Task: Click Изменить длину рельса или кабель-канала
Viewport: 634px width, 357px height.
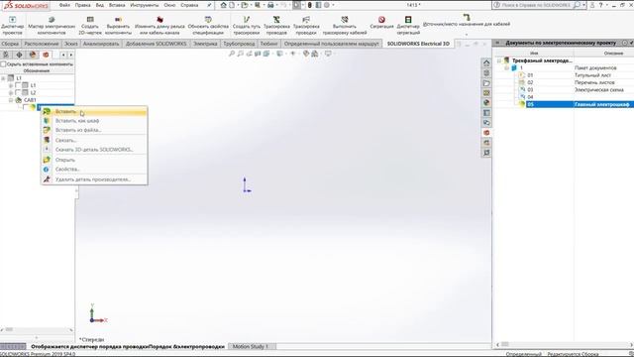Action: pyautogui.click(x=159, y=25)
